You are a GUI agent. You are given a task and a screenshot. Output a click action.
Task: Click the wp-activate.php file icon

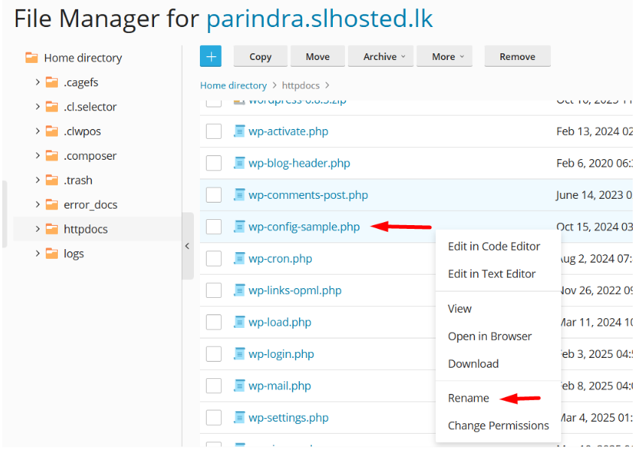point(240,131)
